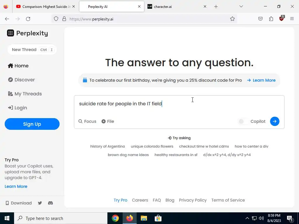Launch Chrome from the taskbar
This screenshot has width=299, height=224.
115,218
